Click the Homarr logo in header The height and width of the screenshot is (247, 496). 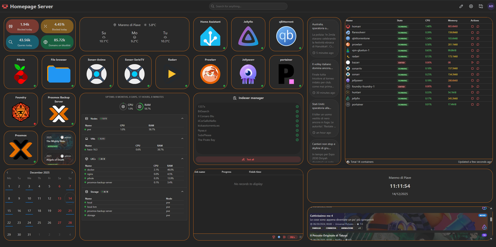5,6
